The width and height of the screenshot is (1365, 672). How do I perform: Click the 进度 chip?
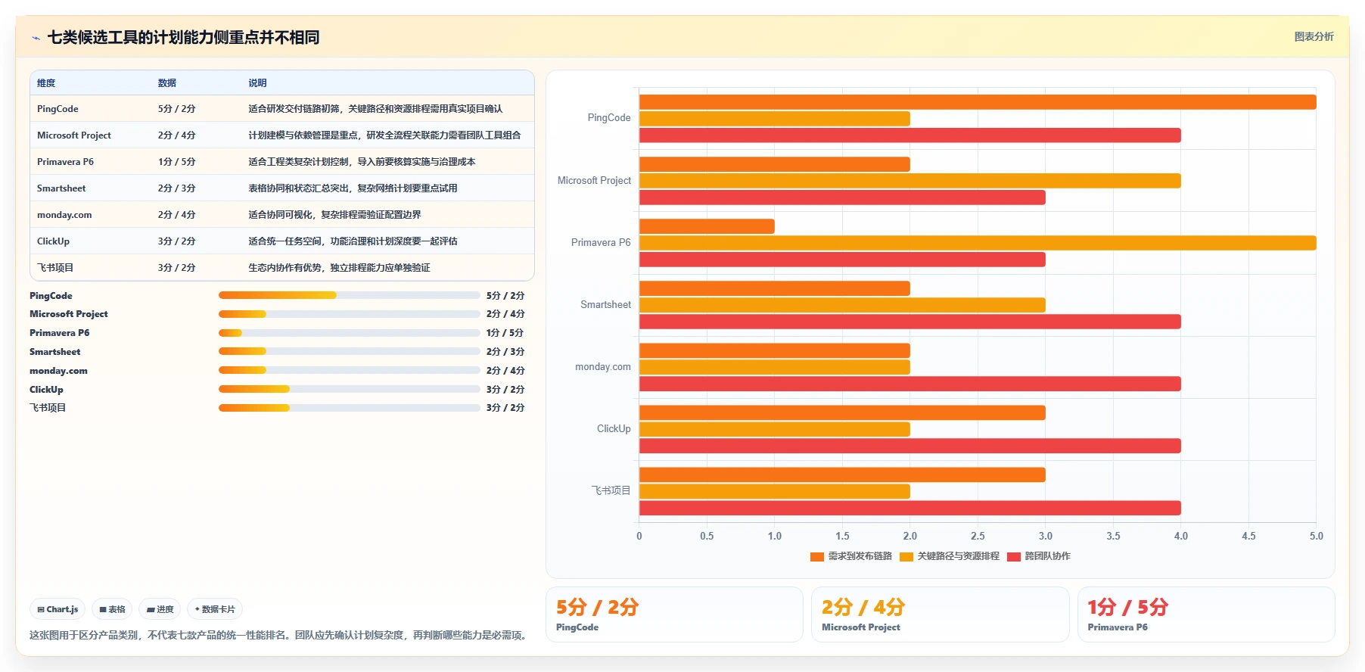pyautogui.click(x=160, y=609)
